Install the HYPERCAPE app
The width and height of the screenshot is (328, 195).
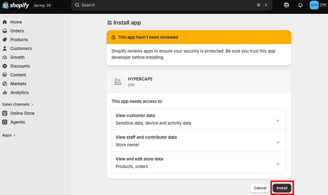pos(282,188)
